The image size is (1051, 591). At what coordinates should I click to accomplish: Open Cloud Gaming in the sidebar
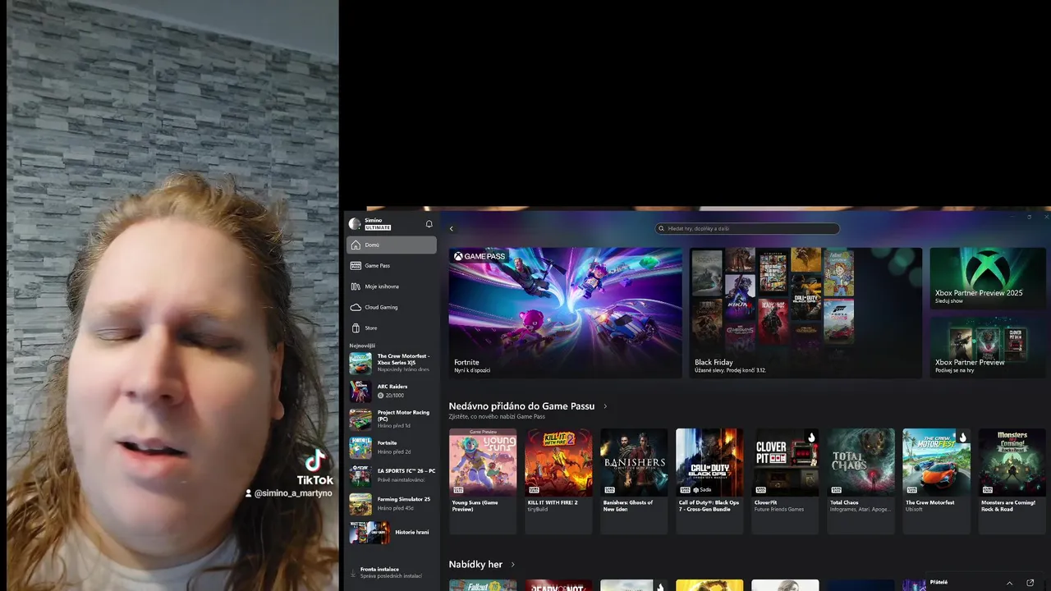(392, 307)
